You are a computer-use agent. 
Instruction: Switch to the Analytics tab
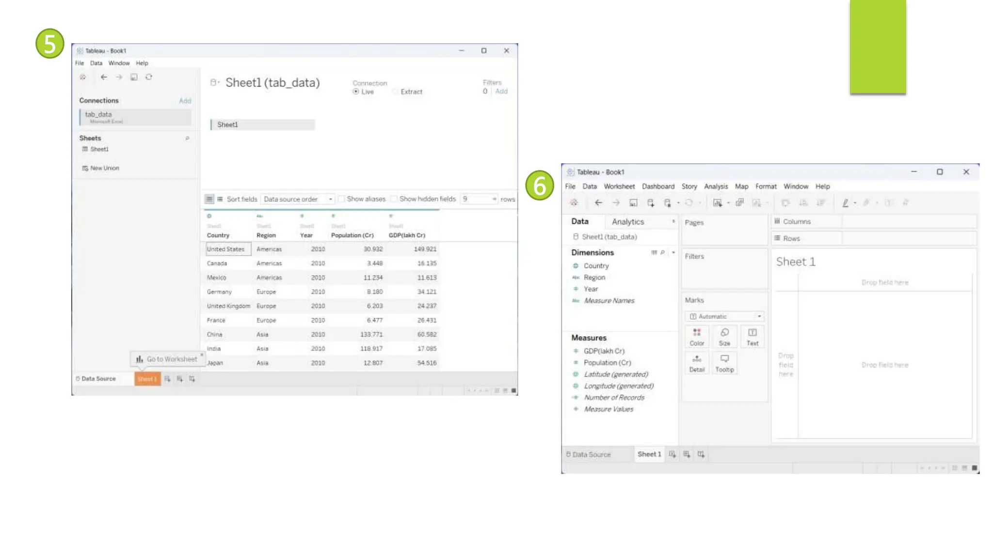(x=627, y=221)
